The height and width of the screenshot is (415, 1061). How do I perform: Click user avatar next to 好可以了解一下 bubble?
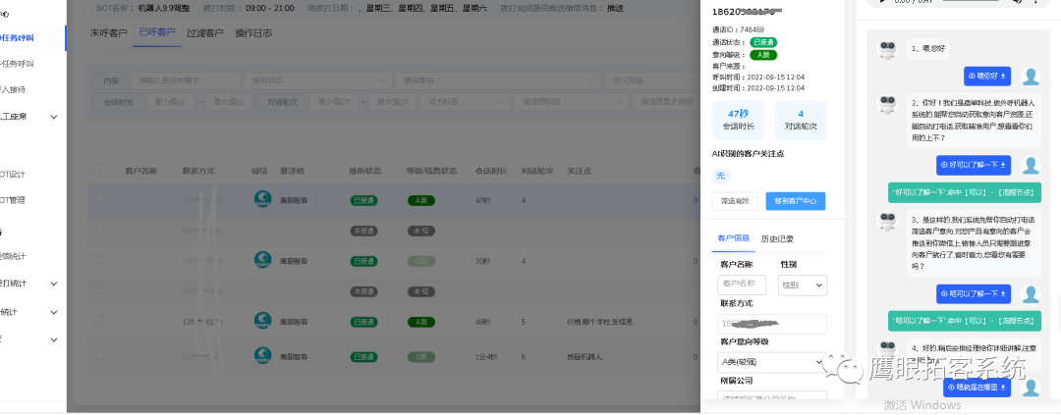point(1030,165)
